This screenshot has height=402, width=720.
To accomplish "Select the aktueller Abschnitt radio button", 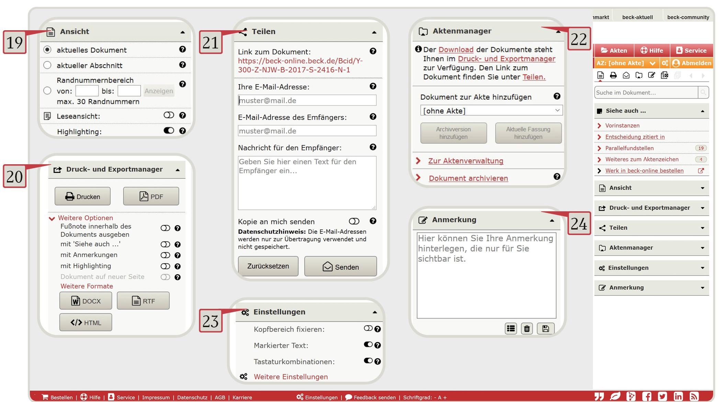I will pos(48,65).
